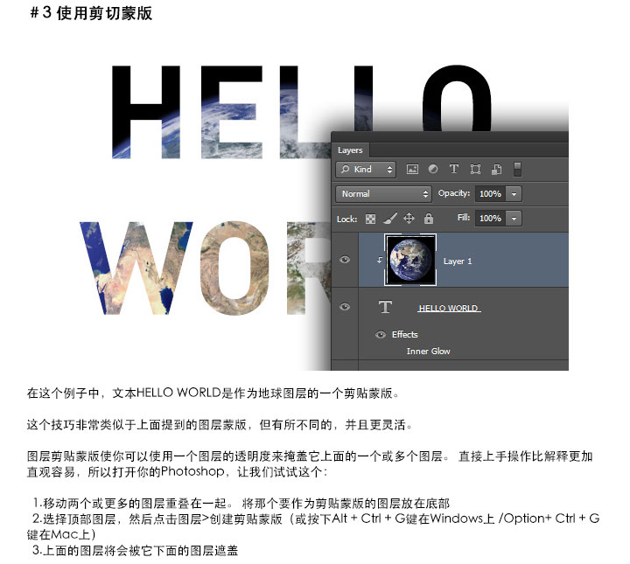630x564 pixels.
Task: Open the Kind filter dropdown
Action: point(366,170)
